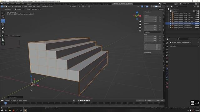Click the zoom view magnifier icon

[140, 21]
